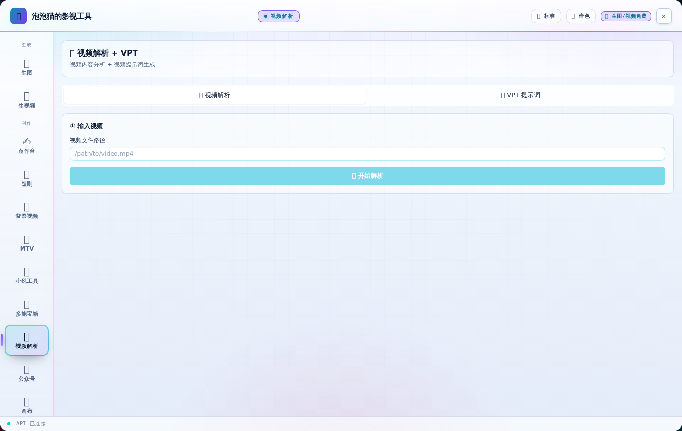Image resolution: width=682 pixels, height=431 pixels.
Task: Click the 视频解析 + VPT heading
Action: (x=104, y=53)
